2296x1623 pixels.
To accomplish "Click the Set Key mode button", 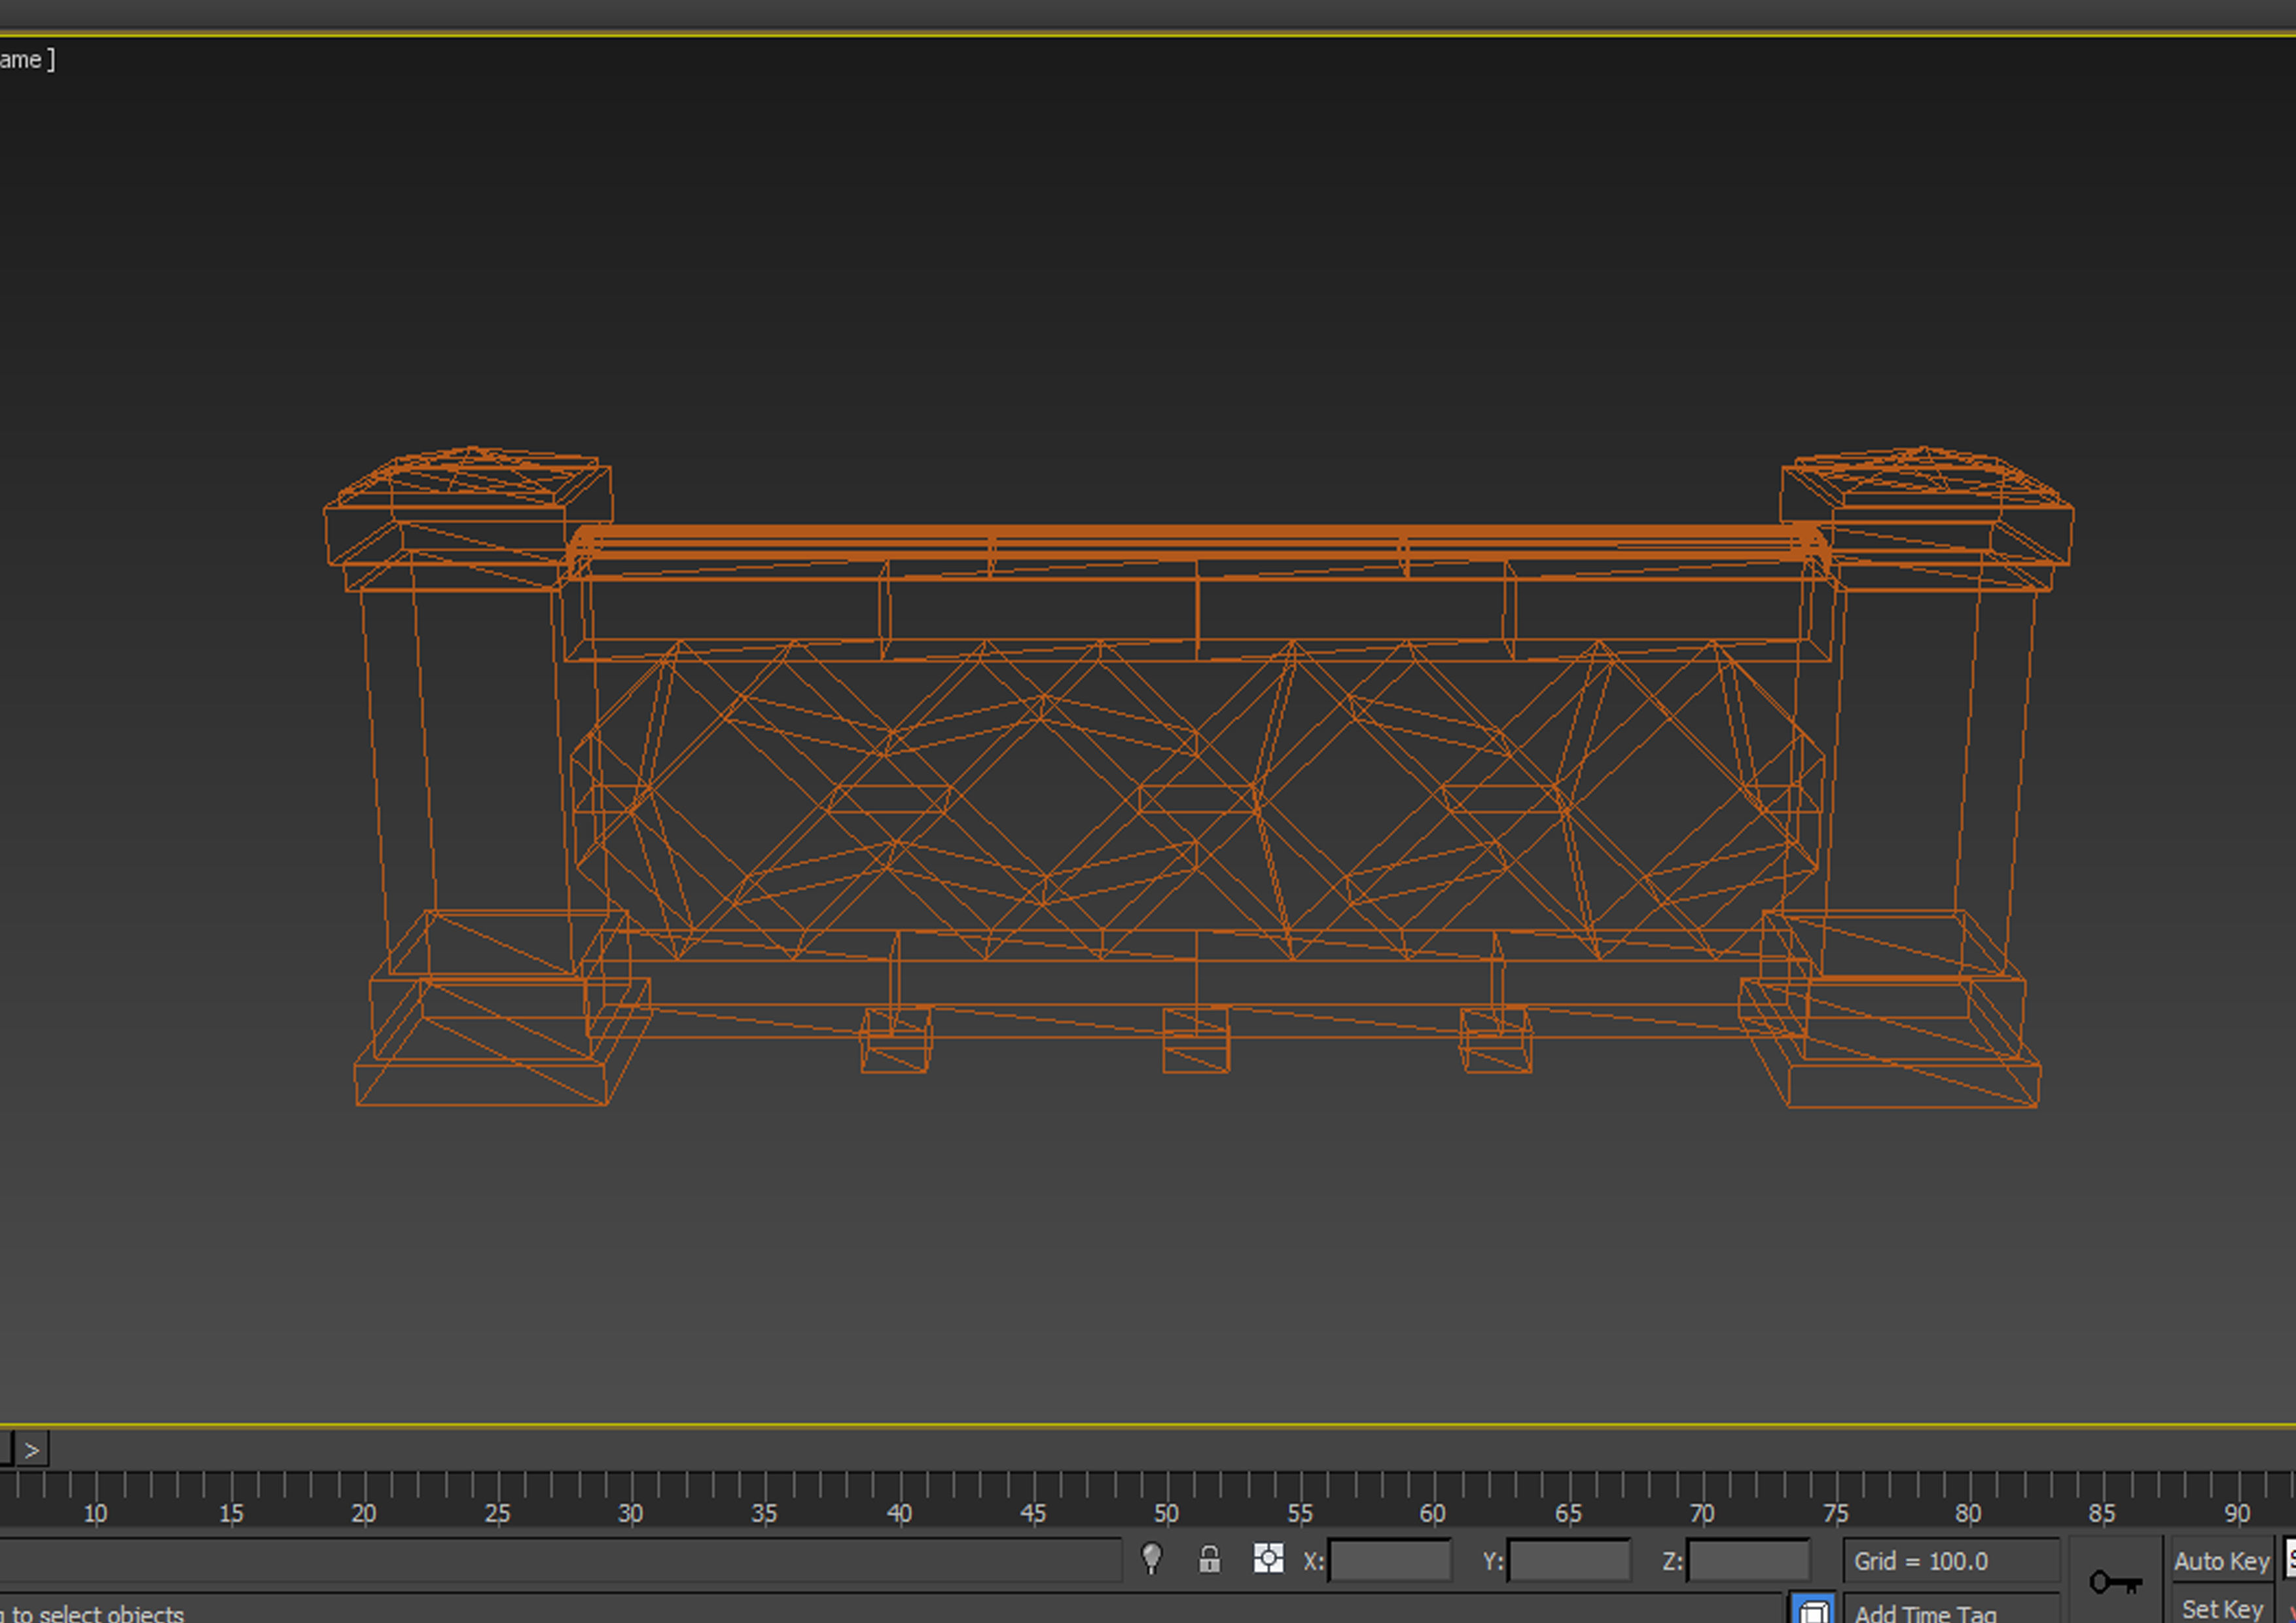I will [2221, 1608].
